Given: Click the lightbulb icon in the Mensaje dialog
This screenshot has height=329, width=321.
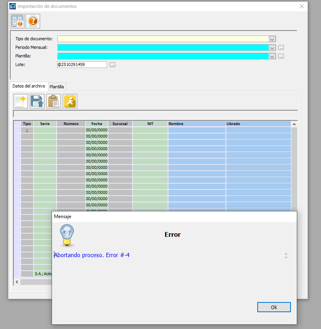Looking at the screenshot, I should tap(67, 235).
